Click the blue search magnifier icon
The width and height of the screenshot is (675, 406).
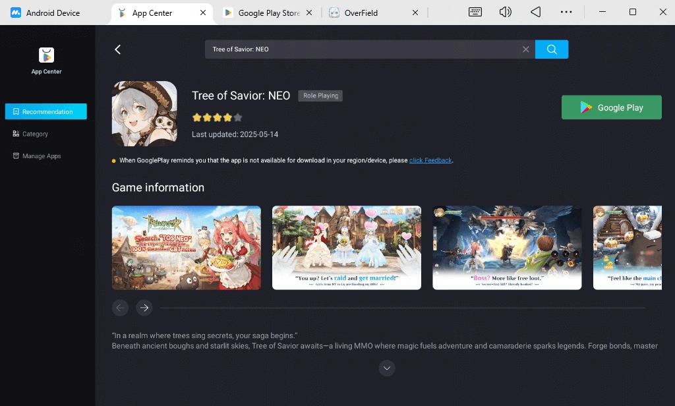(551, 49)
